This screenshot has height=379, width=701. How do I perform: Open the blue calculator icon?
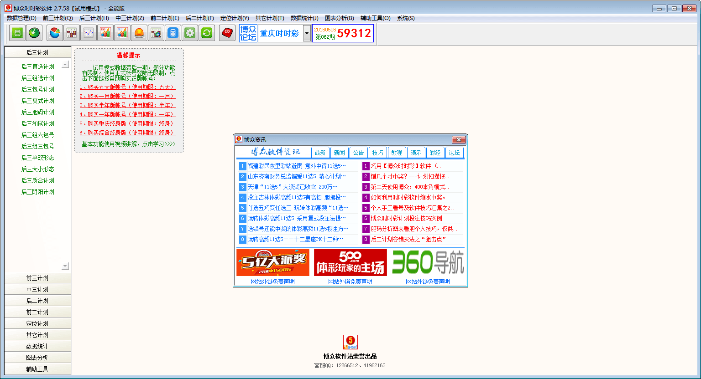tap(173, 33)
